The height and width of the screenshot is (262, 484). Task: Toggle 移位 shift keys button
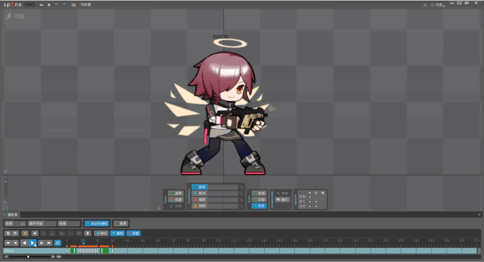(101, 233)
